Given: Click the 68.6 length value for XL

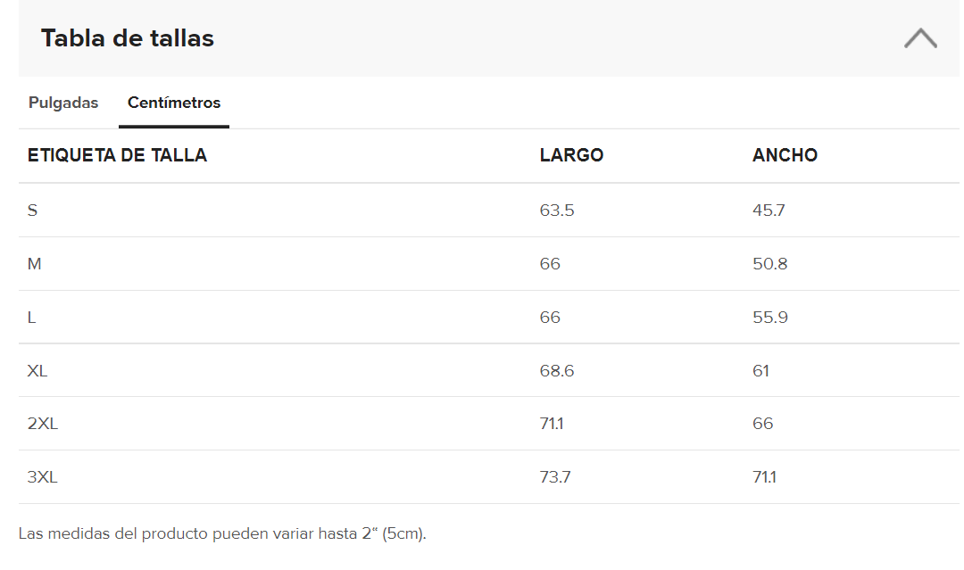Looking at the screenshot, I should 556,371.
